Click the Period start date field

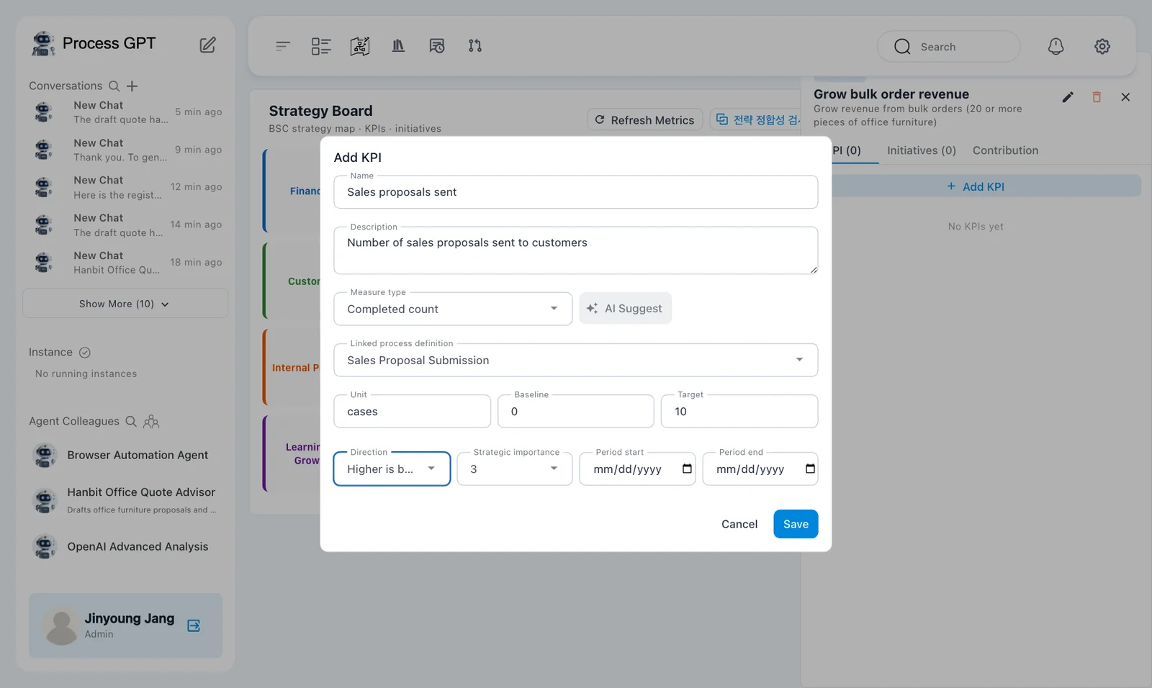coord(637,469)
